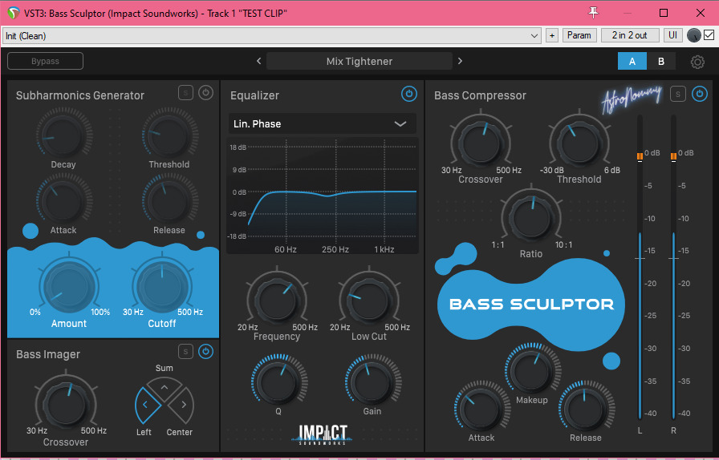The height and width of the screenshot is (460, 719).
Task: Click the Bass Imager solo icon
Action: tap(185, 351)
